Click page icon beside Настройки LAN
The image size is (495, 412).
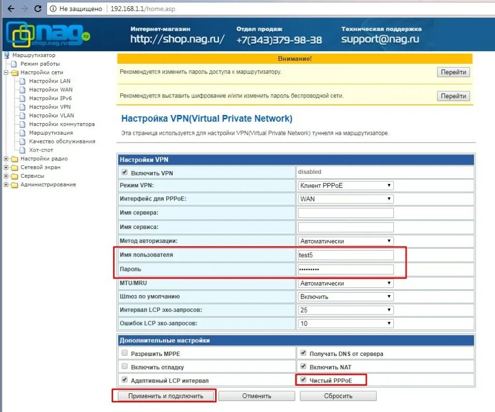22,82
